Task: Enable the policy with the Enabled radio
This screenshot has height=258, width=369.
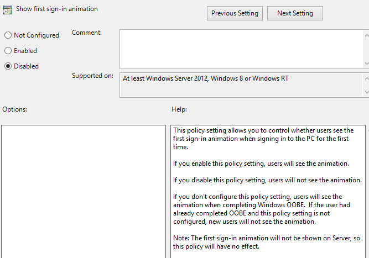Action: coord(8,51)
